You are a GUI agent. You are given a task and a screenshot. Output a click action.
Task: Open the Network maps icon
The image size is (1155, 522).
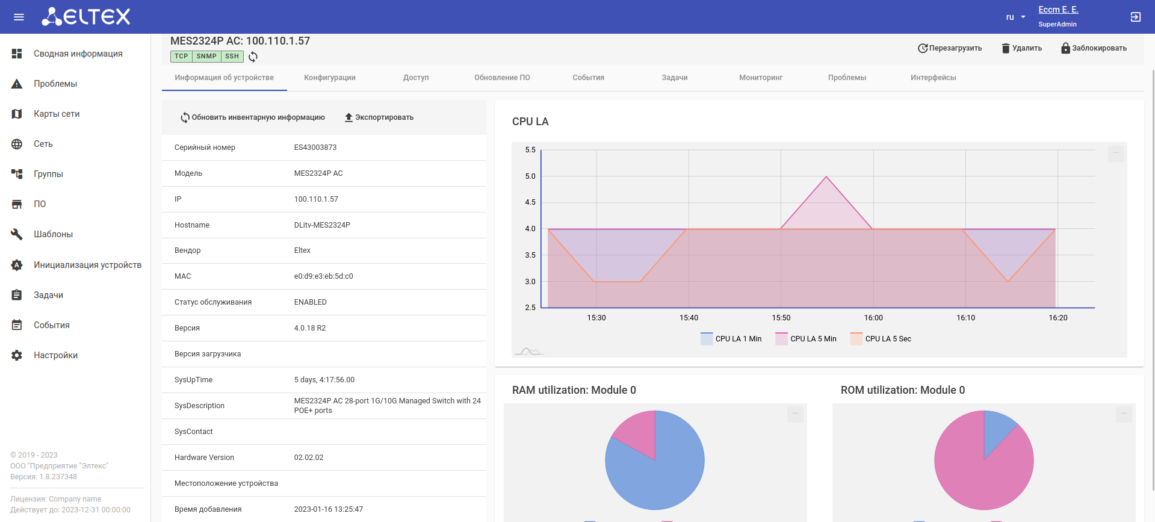[17, 114]
